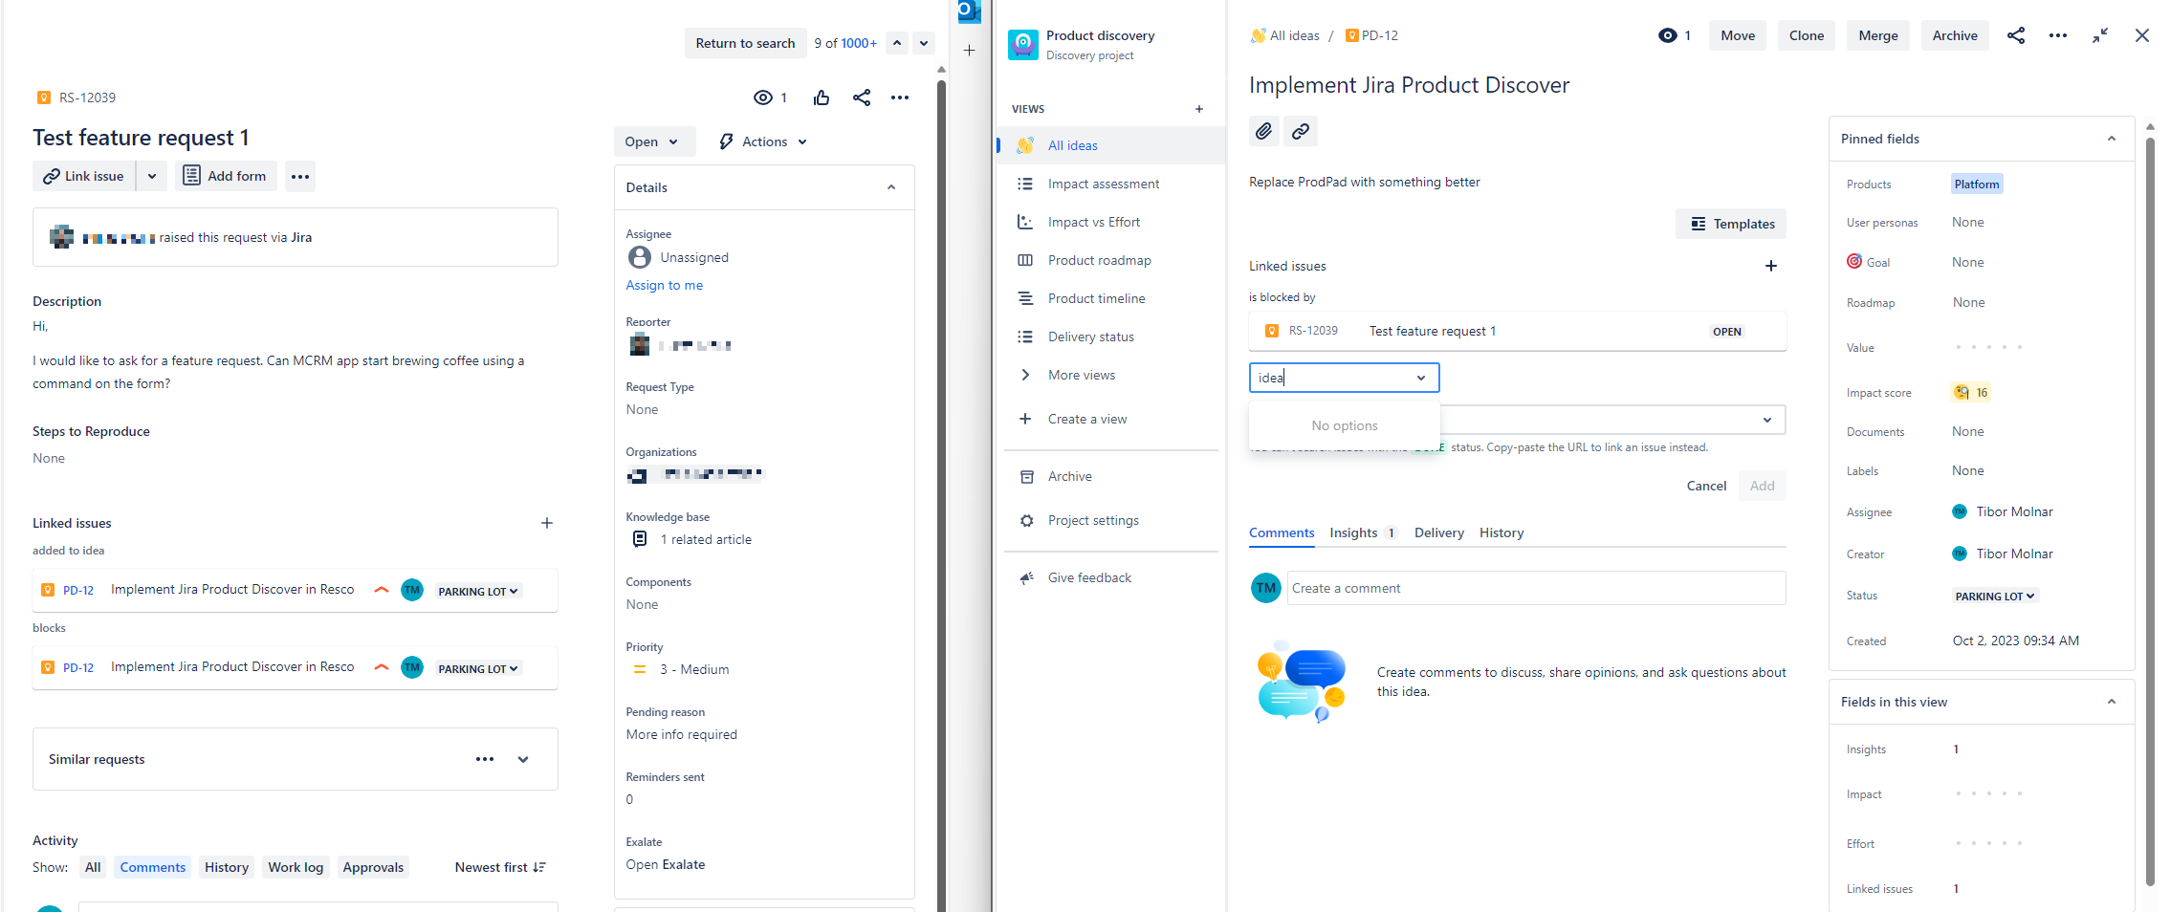Collapse Fields in this view section
This screenshot has height=912, width=2170.
[x=2112, y=702]
